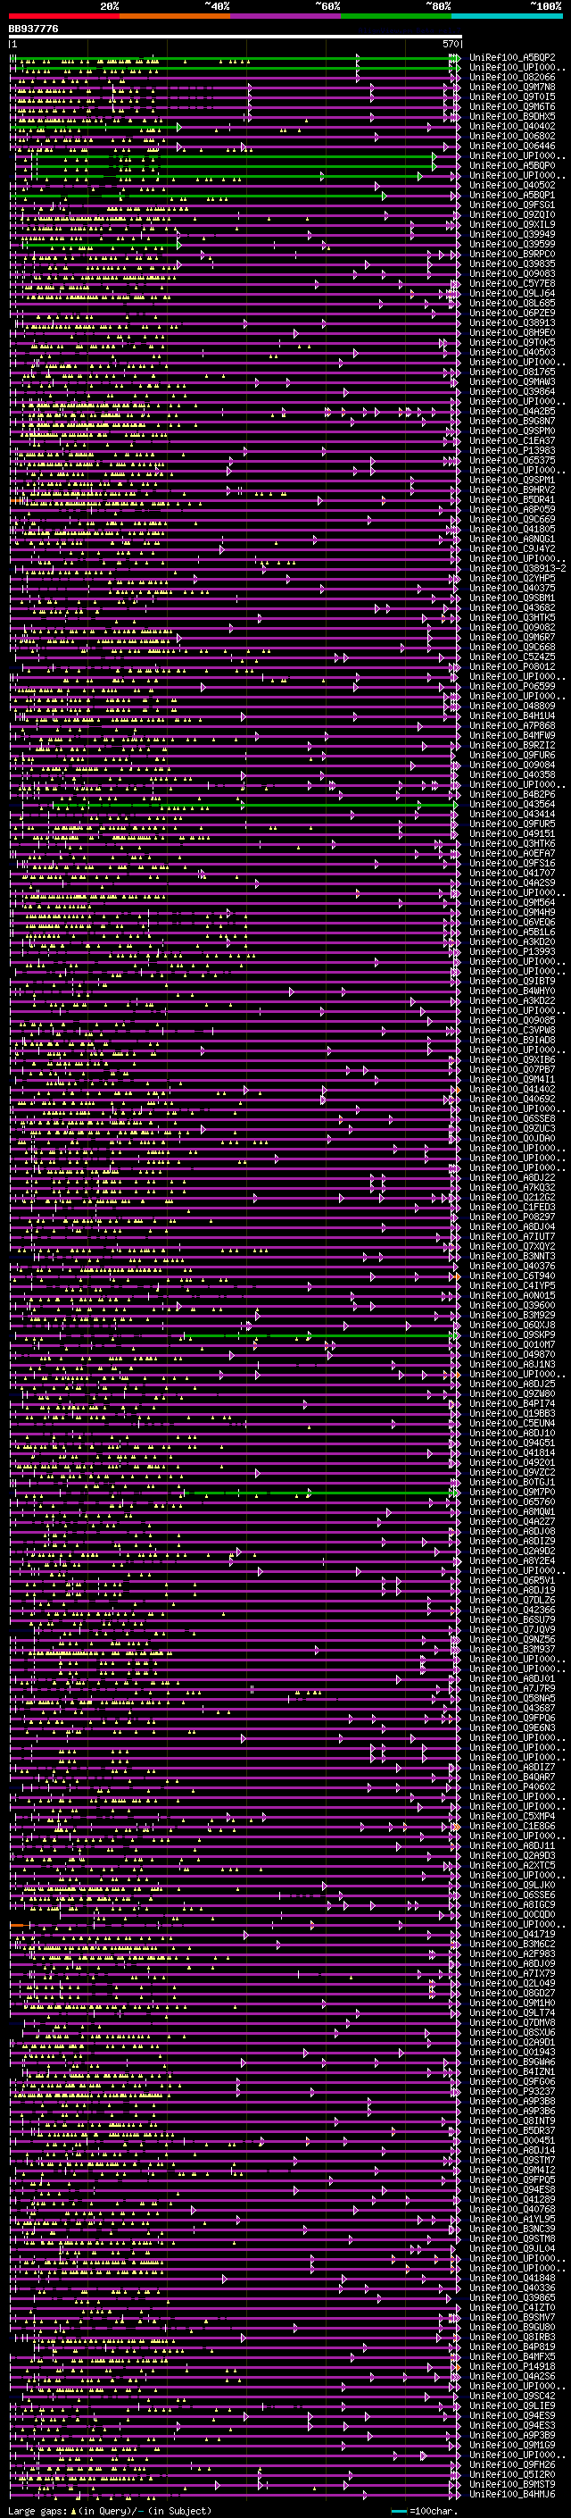Click hit label UniRef100_Q9FSG1
Viewport: 571px width, 2518px height.
coord(512,205)
